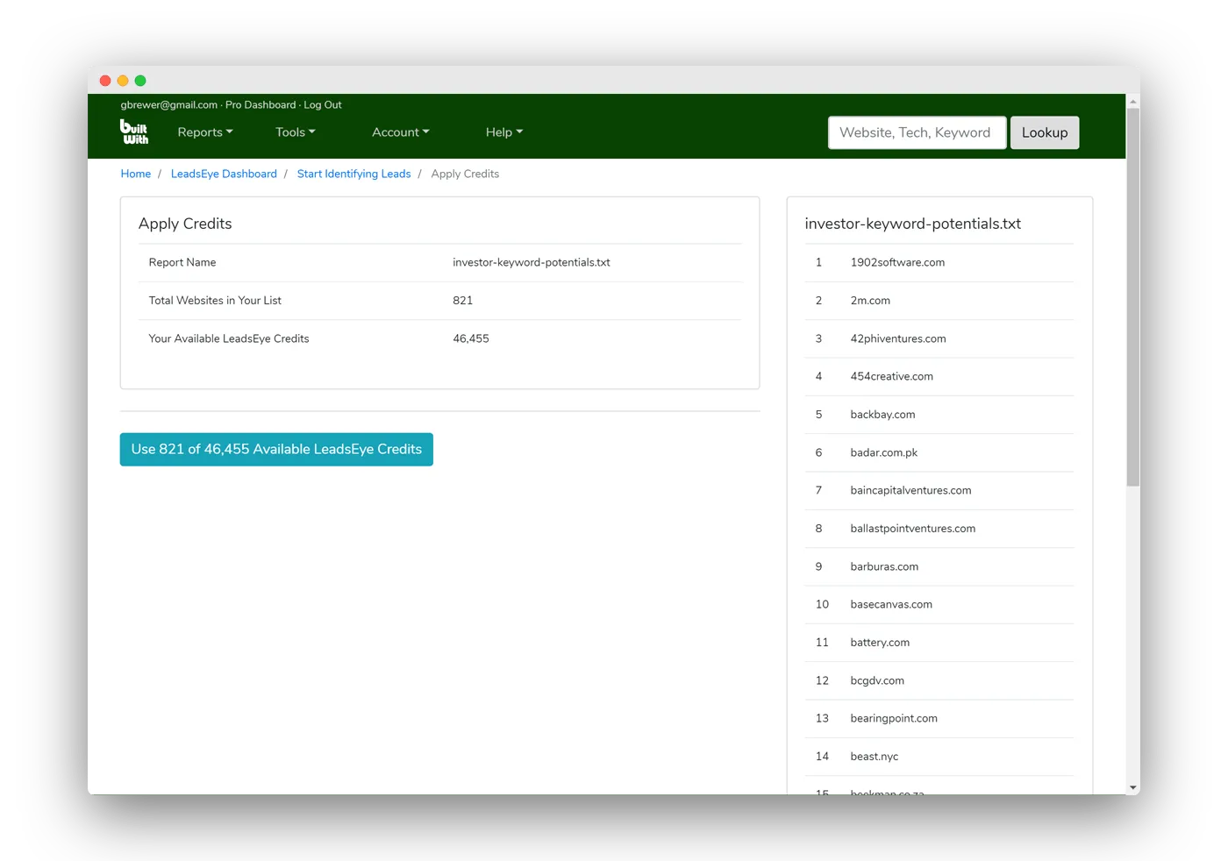Click the scrollbar up arrow
The image size is (1228, 861).
tap(1132, 102)
